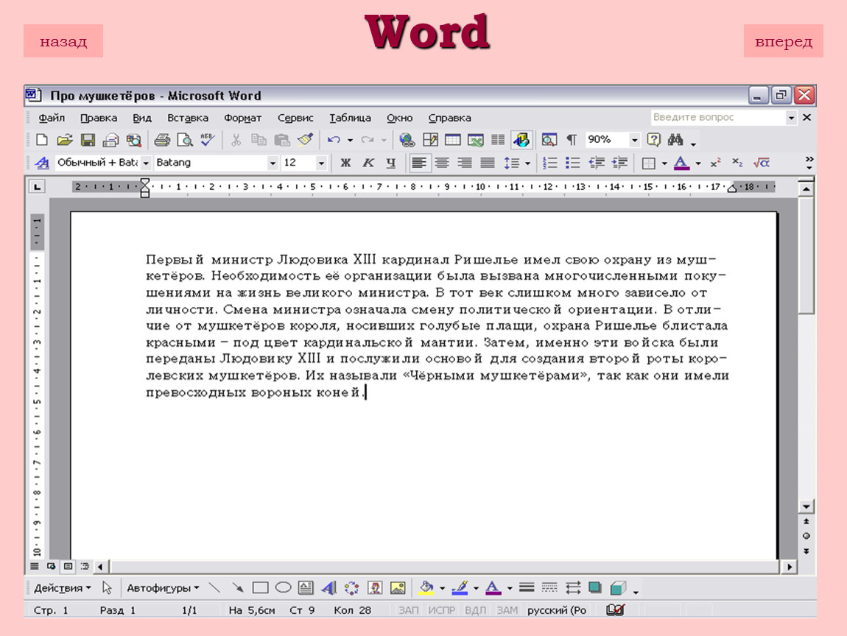Select the Oval drawing tool
Viewport: 847px width, 636px height.
pyautogui.click(x=283, y=588)
